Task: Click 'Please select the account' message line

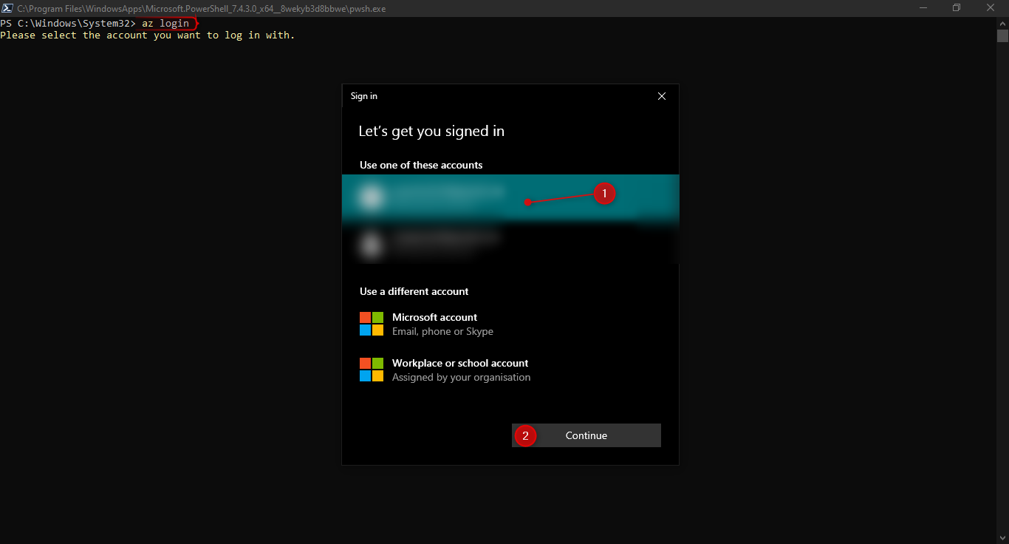Action: coord(148,35)
